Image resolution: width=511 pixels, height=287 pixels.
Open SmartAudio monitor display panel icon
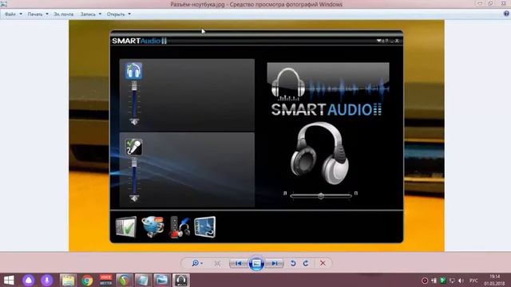click(x=204, y=227)
